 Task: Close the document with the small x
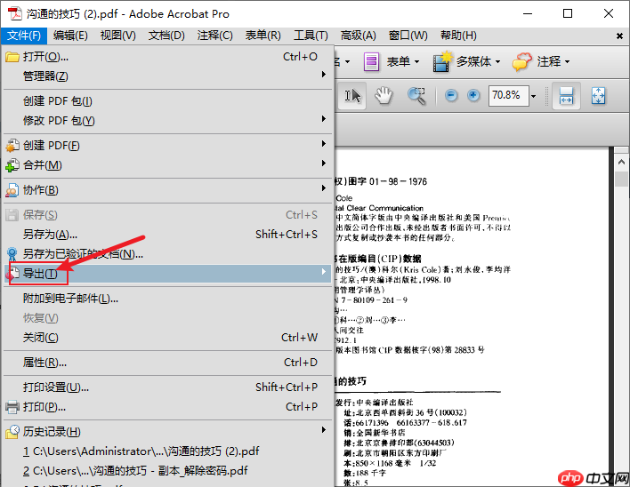[x=619, y=36]
